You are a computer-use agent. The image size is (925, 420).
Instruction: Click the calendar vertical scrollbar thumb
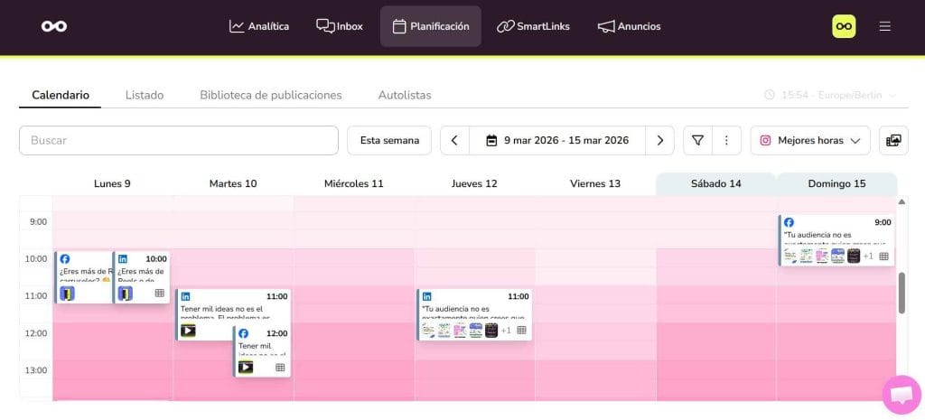[x=902, y=294]
